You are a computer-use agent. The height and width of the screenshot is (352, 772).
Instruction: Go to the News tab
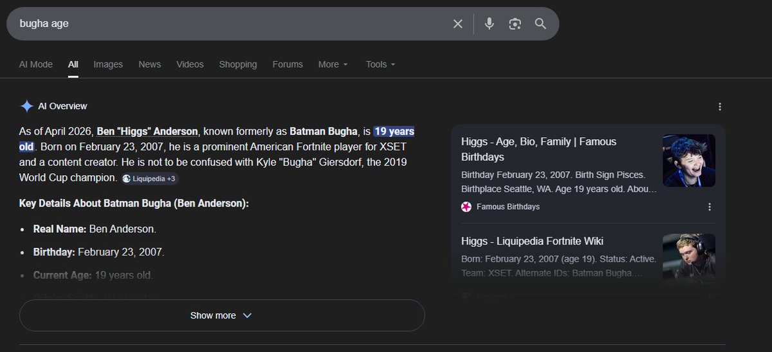click(x=150, y=64)
